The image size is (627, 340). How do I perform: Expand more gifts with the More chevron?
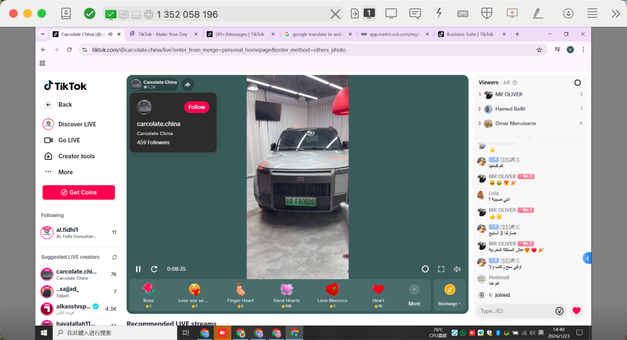pyautogui.click(x=414, y=289)
